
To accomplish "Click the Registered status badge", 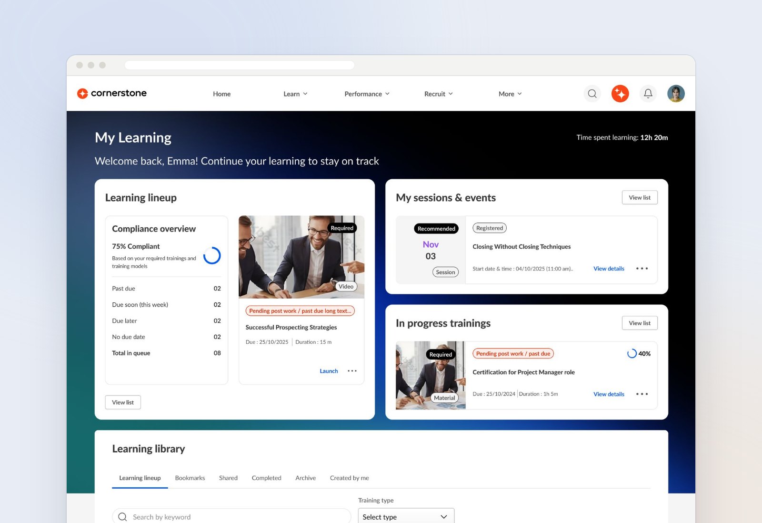I will (x=490, y=228).
